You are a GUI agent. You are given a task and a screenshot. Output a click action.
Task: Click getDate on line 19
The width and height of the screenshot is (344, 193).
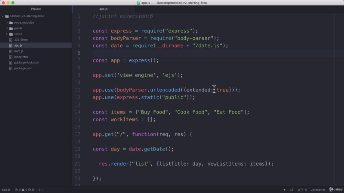(x=154, y=149)
